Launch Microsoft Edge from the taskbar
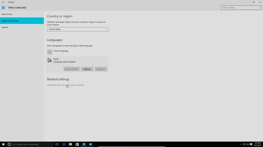Image resolution: width=263 pixels, height=147 pixels. [64, 144]
